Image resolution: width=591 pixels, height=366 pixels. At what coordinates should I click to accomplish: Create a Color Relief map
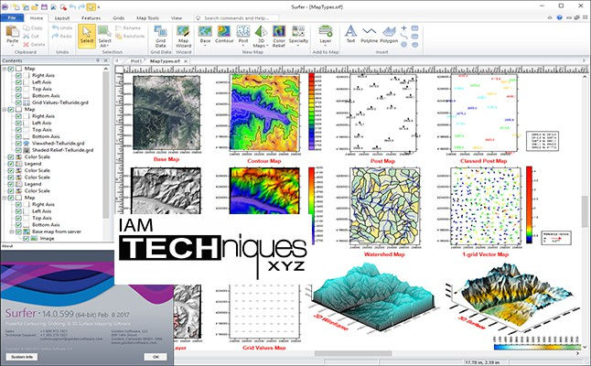coord(279,37)
